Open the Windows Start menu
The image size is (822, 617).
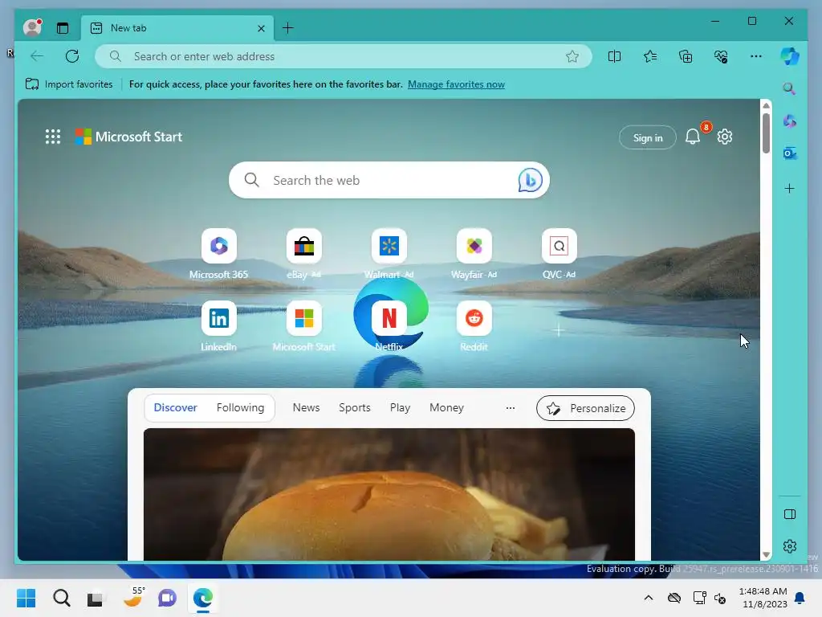pyautogui.click(x=26, y=598)
